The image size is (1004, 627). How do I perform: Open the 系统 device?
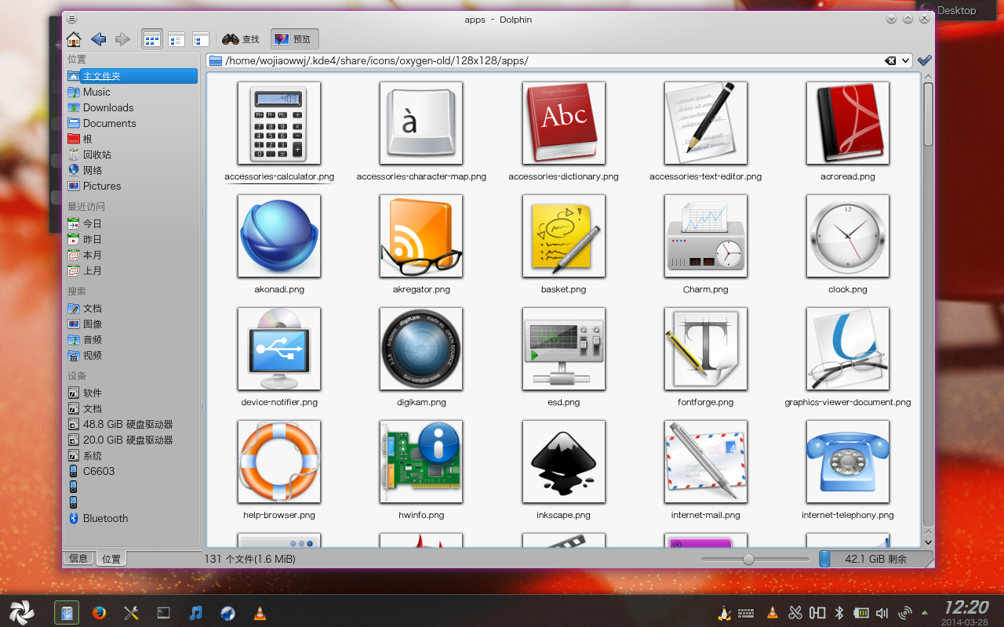click(132, 455)
